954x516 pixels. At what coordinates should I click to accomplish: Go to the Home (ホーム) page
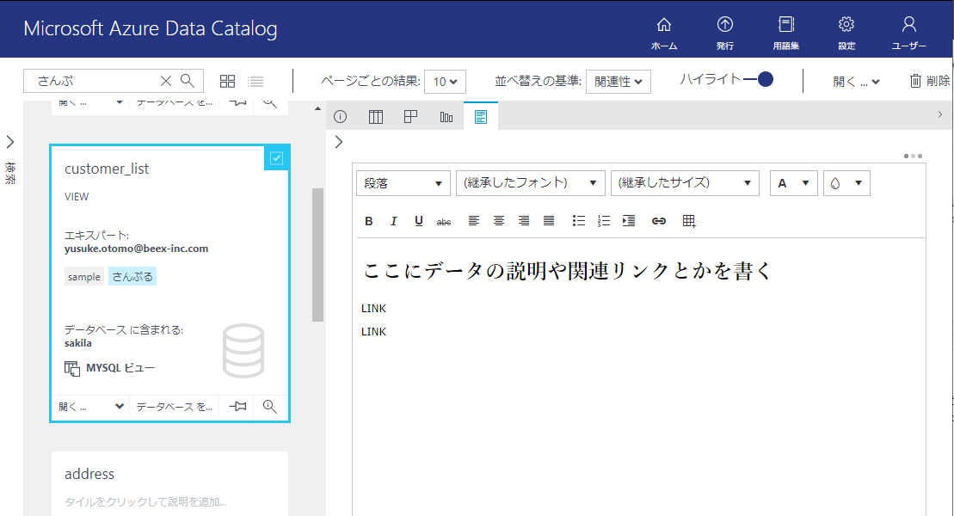click(664, 33)
